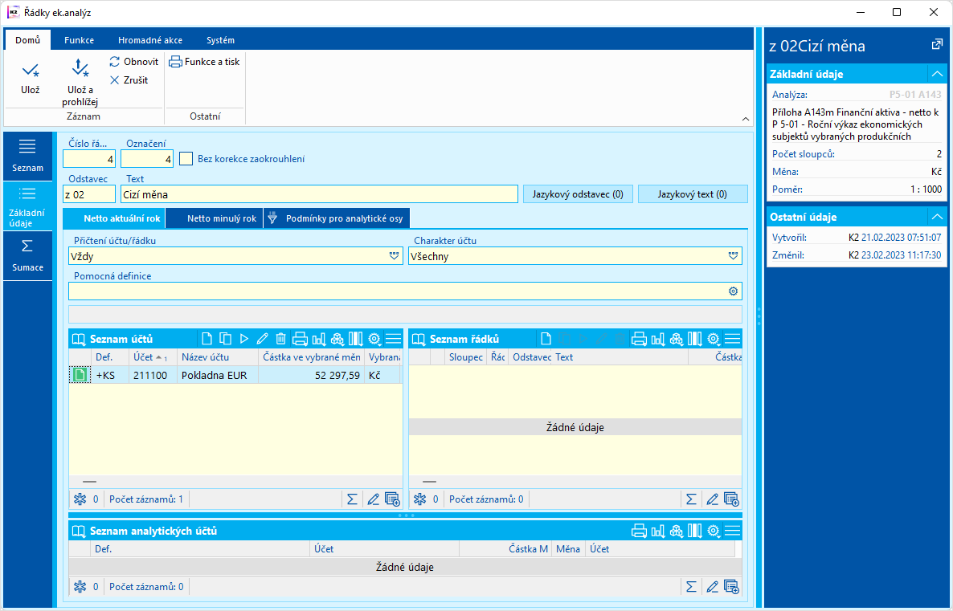The image size is (953, 611).
Task: Select Netto minulý rok tab
Action: click(x=215, y=218)
